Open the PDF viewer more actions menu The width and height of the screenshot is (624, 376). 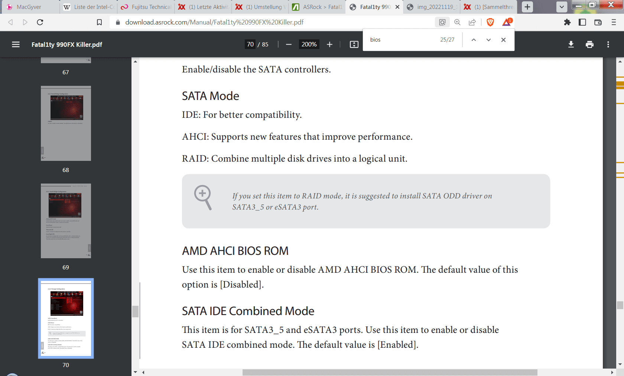(608, 45)
